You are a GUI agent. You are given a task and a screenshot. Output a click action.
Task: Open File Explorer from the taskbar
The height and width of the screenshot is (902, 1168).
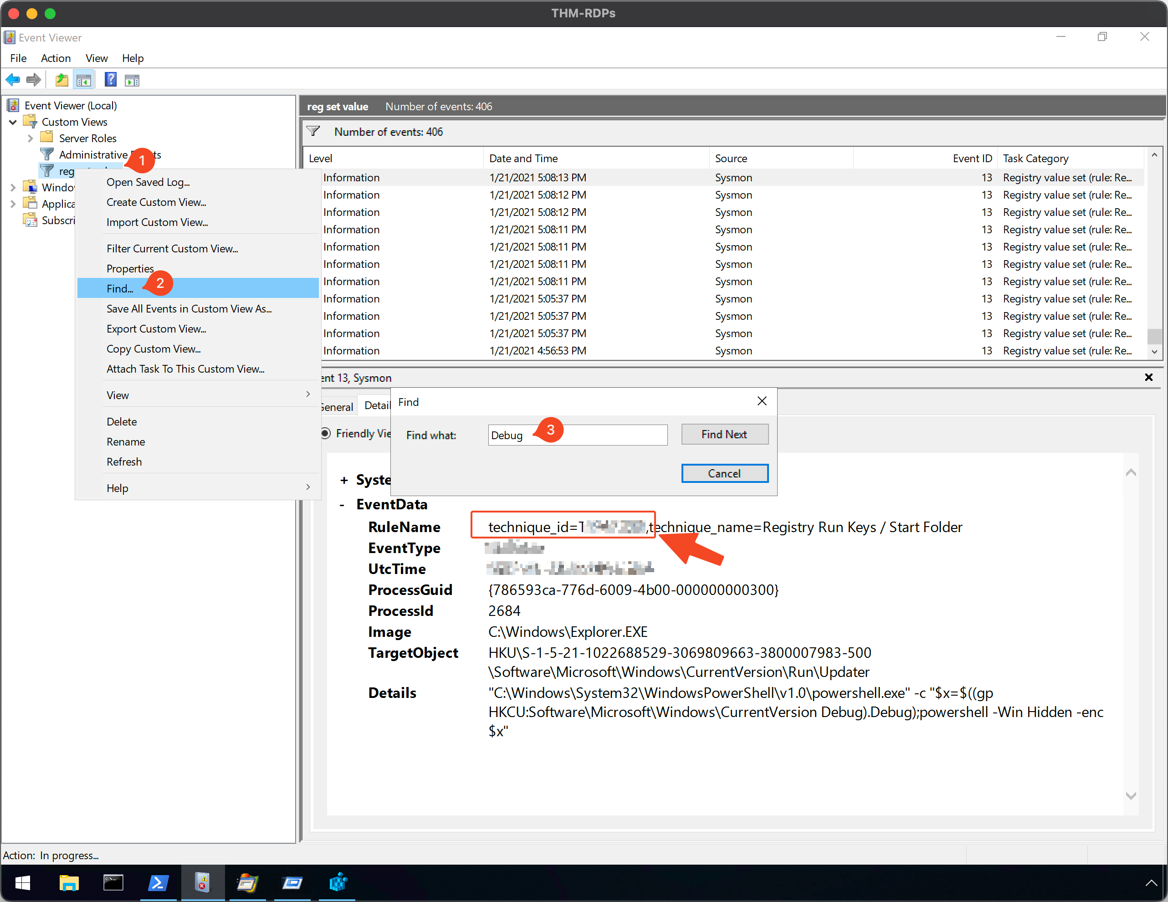(69, 883)
